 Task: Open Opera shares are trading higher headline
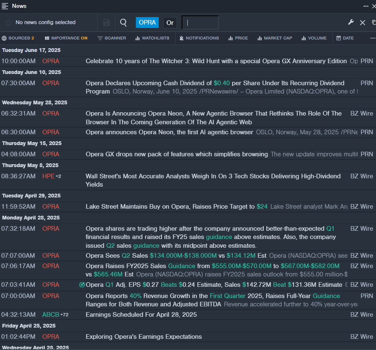pos(211,237)
